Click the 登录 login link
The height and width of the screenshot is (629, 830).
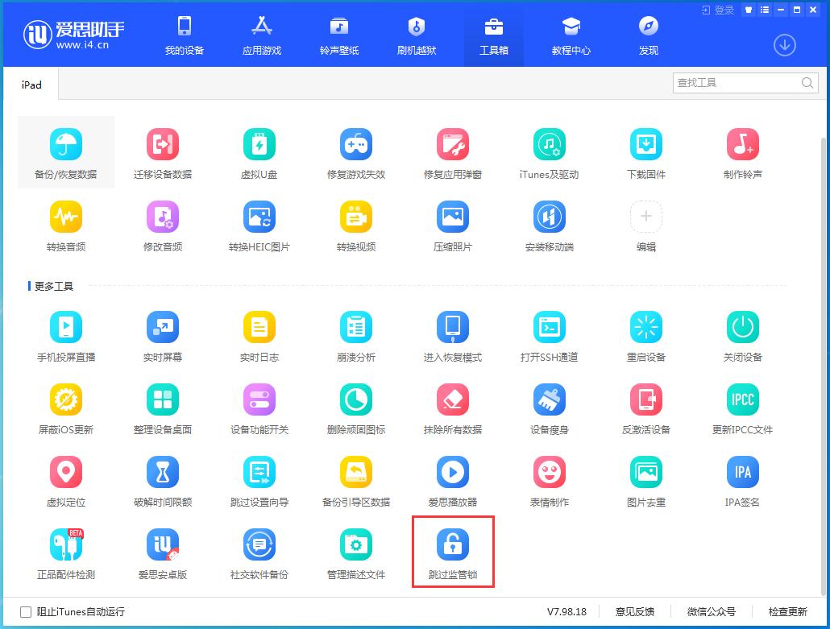click(718, 10)
